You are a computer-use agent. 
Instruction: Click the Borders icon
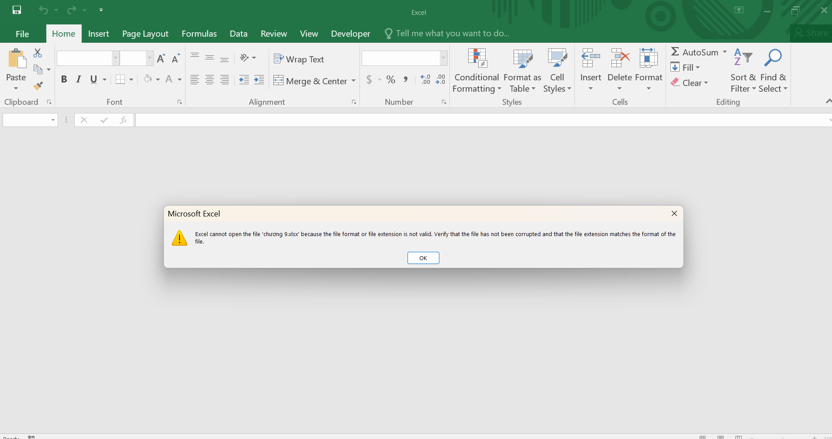tap(121, 79)
